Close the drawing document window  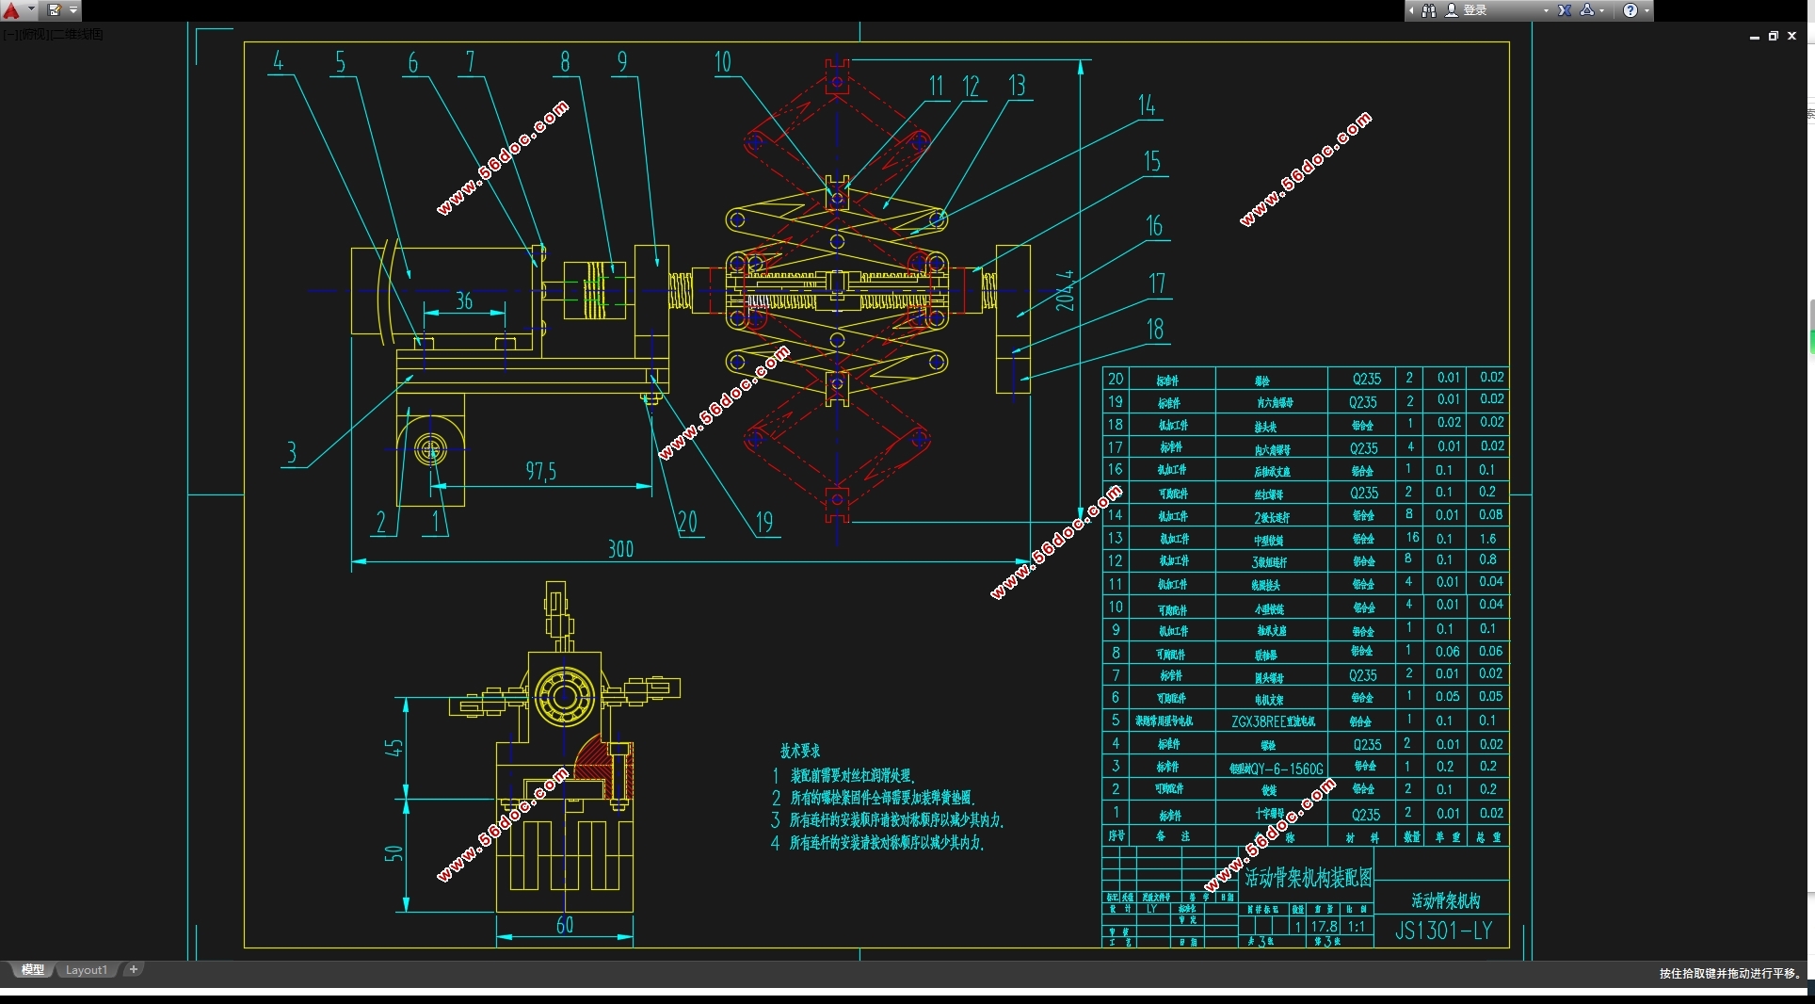(x=1792, y=36)
